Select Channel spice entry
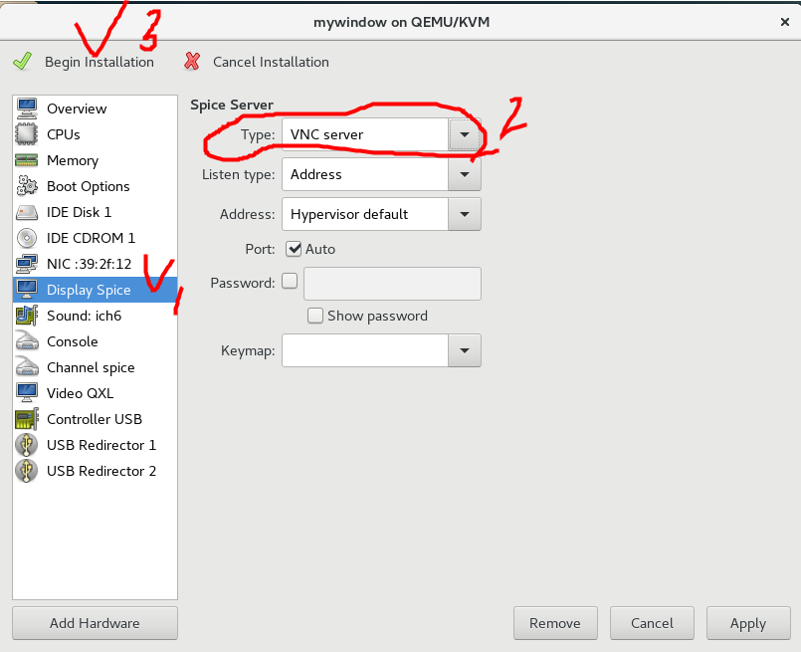The width and height of the screenshot is (801, 652). [x=95, y=367]
